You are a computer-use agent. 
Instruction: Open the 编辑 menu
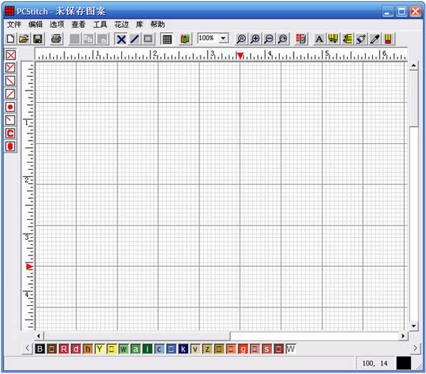(x=35, y=24)
